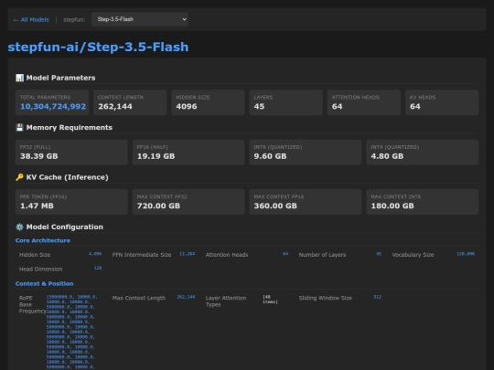
Task: Click the FP32 (Full) 38.39 GB card
Action: 71,153
